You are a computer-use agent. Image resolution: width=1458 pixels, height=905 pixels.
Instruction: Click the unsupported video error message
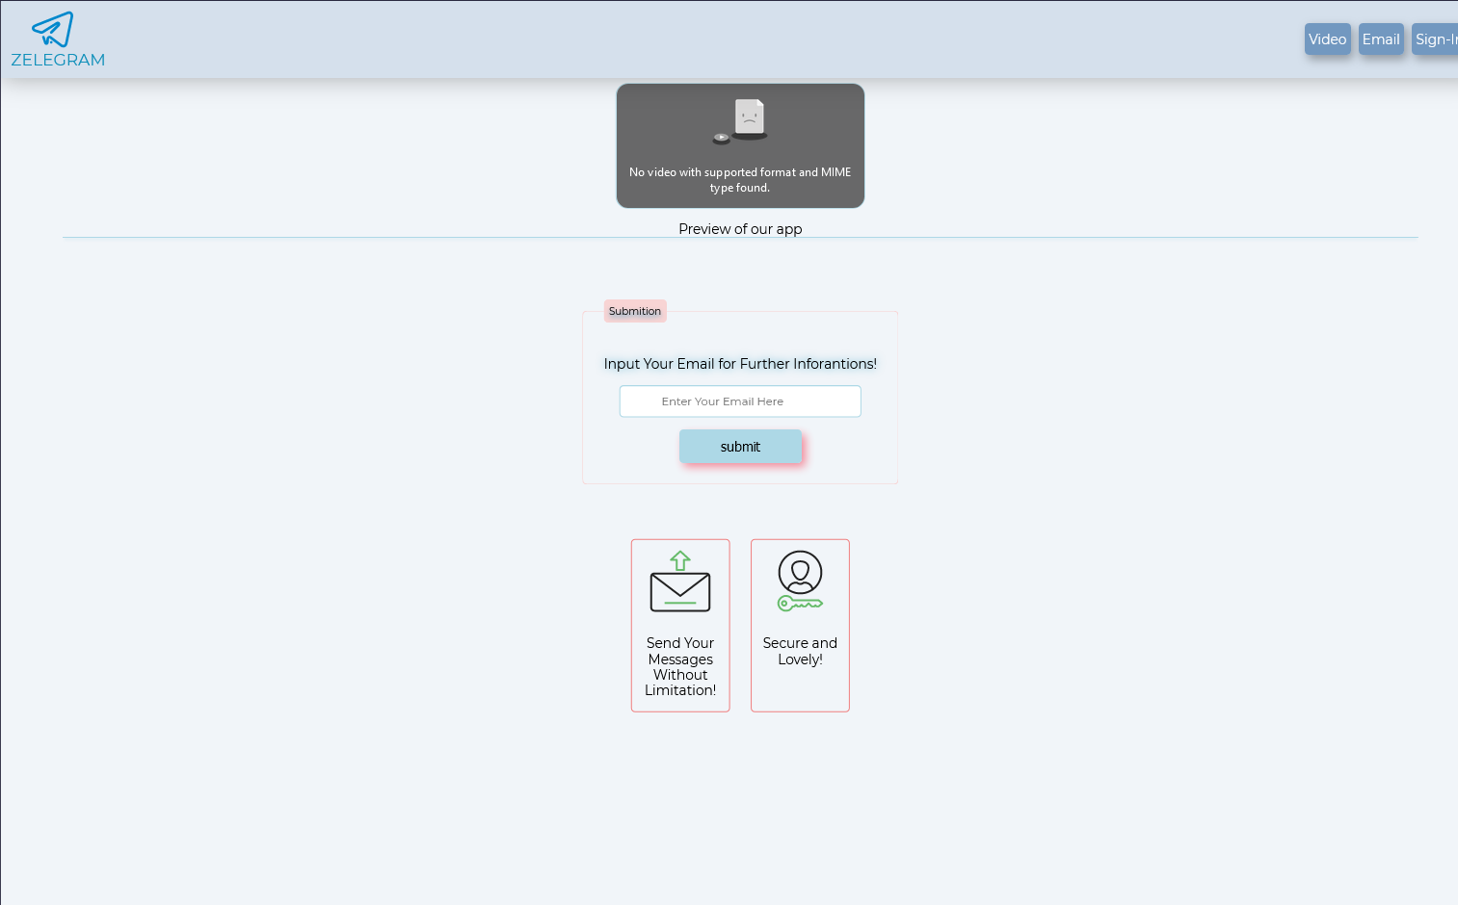pos(740,180)
